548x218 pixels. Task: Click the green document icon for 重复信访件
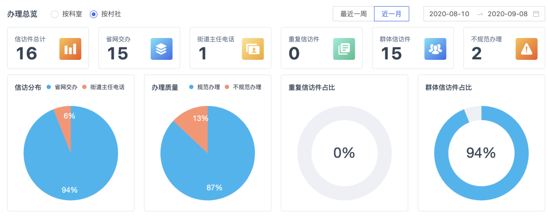click(x=344, y=49)
